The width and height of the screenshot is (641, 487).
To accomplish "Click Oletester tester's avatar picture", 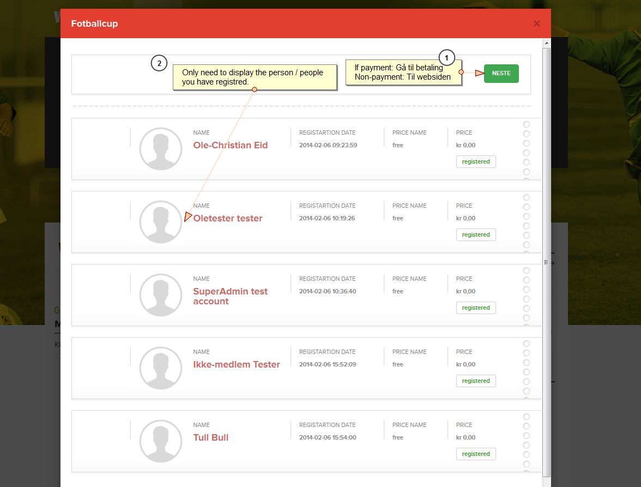I will pyautogui.click(x=161, y=222).
